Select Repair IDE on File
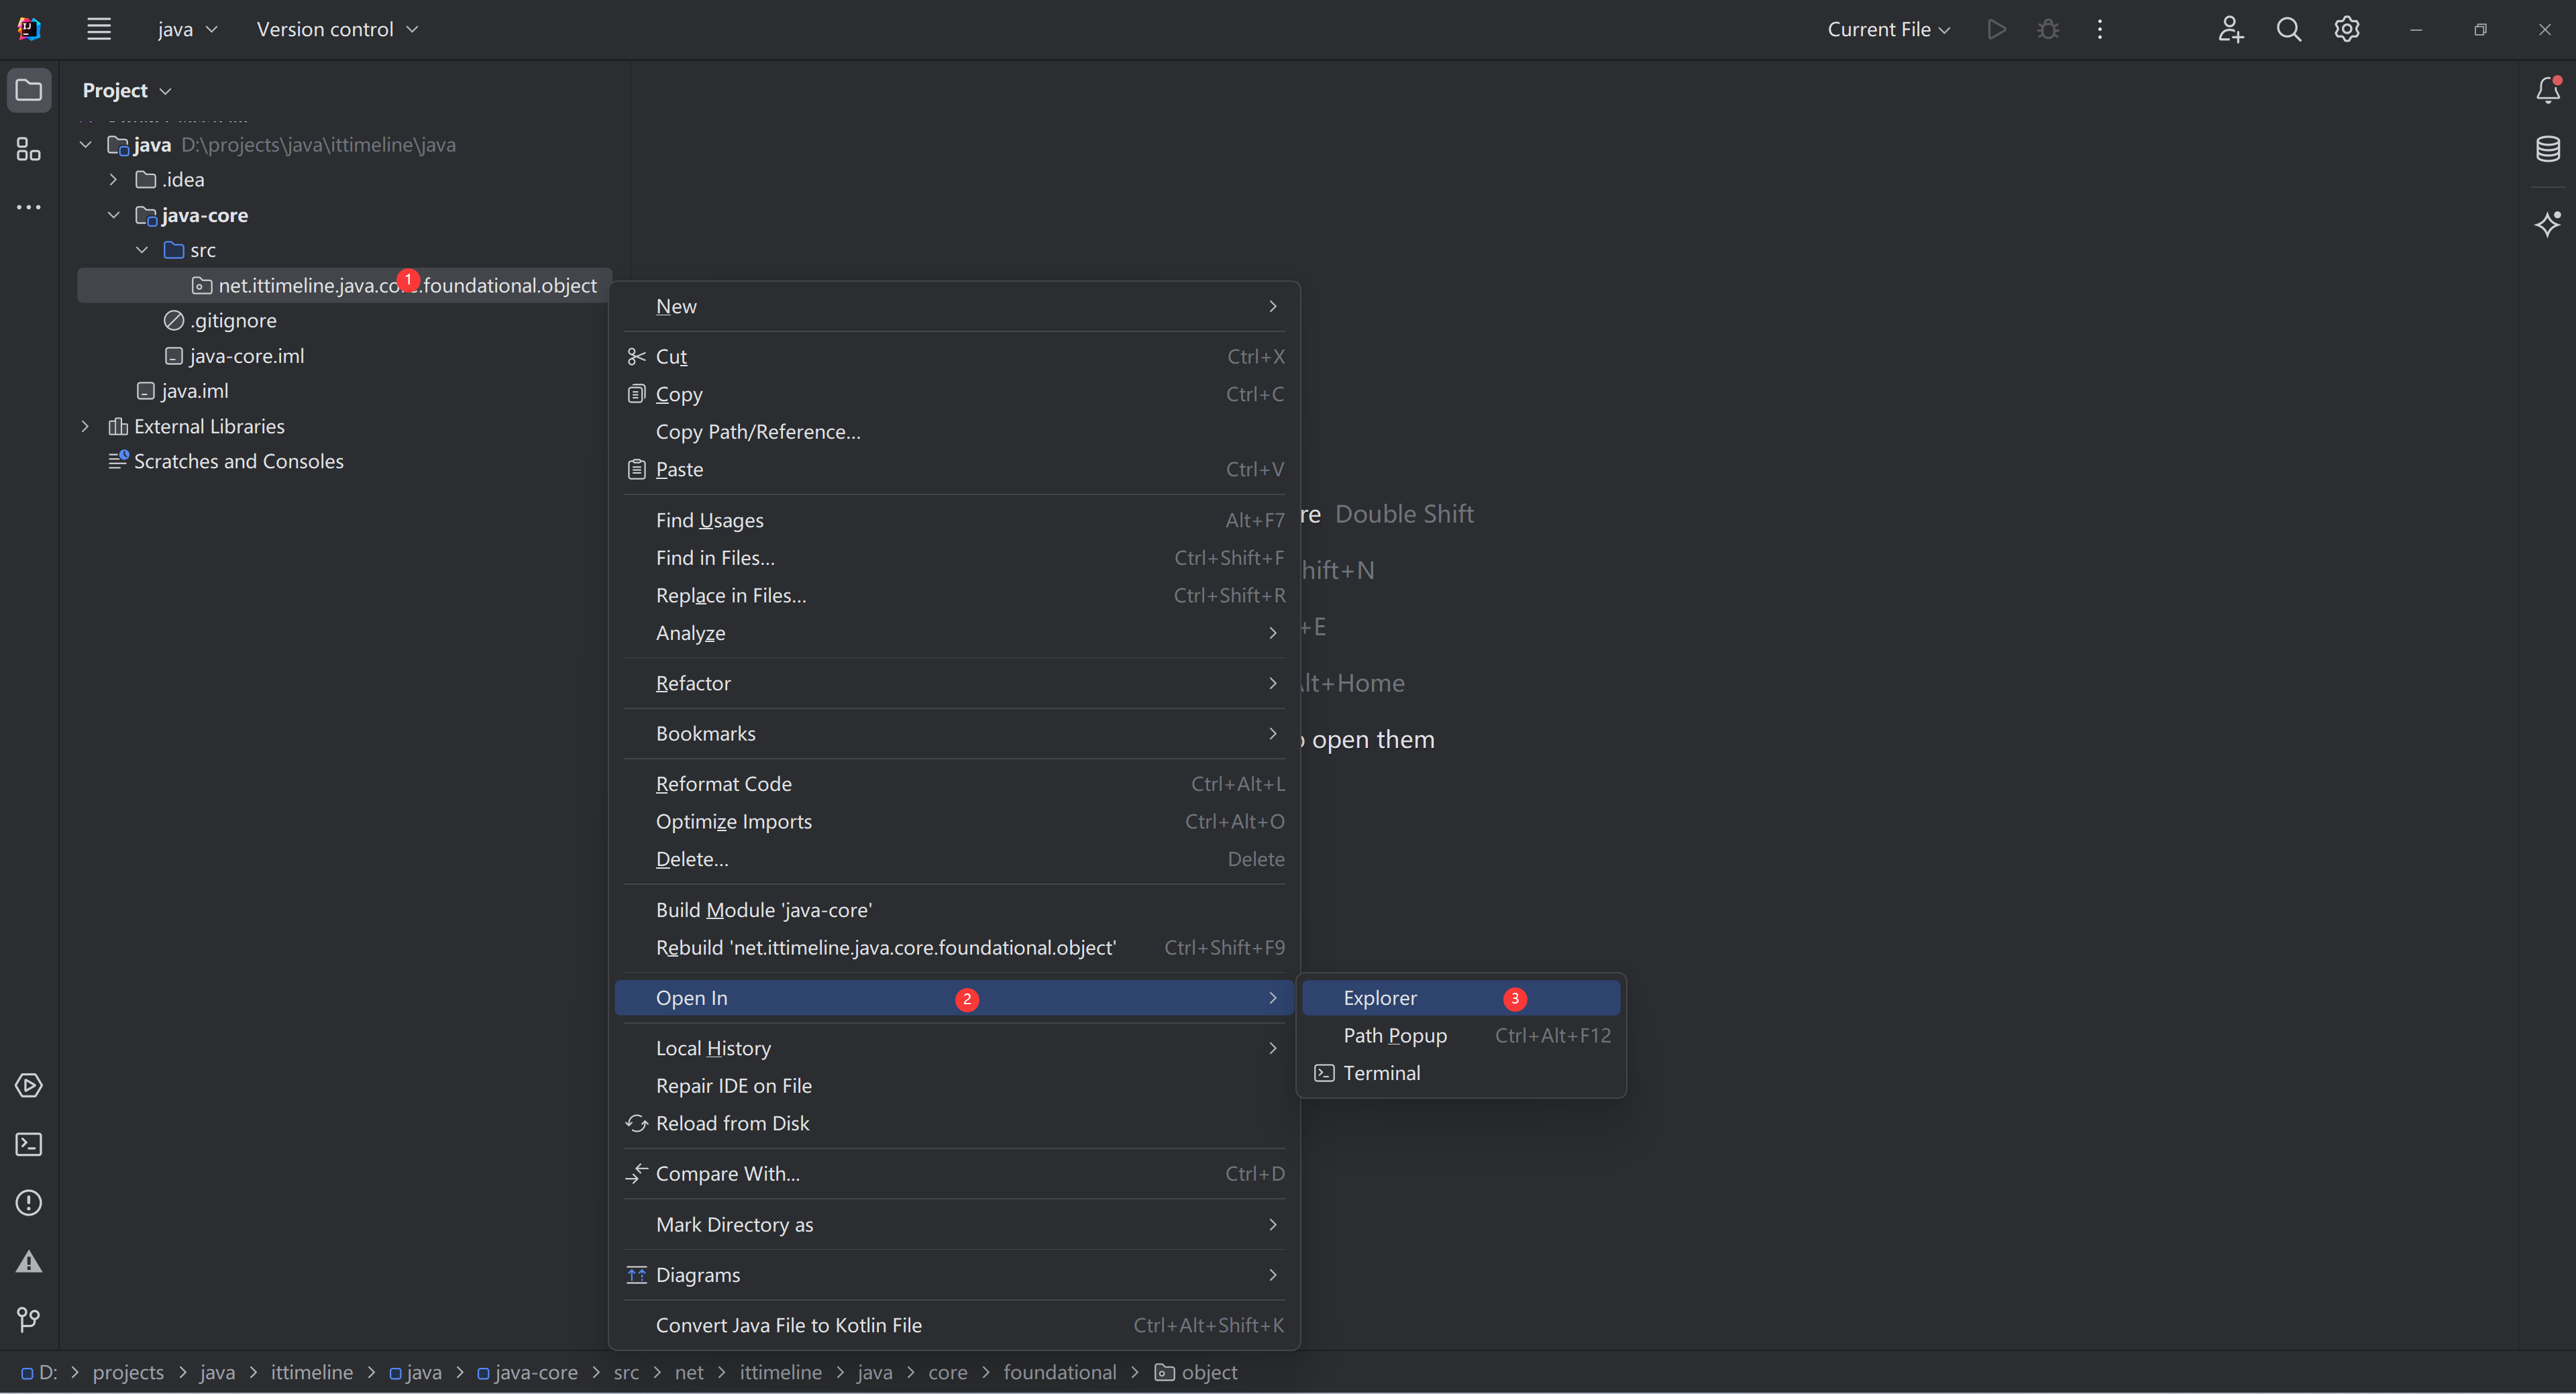Image resolution: width=2576 pixels, height=1394 pixels. pyautogui.click(x=954, y=1085)
